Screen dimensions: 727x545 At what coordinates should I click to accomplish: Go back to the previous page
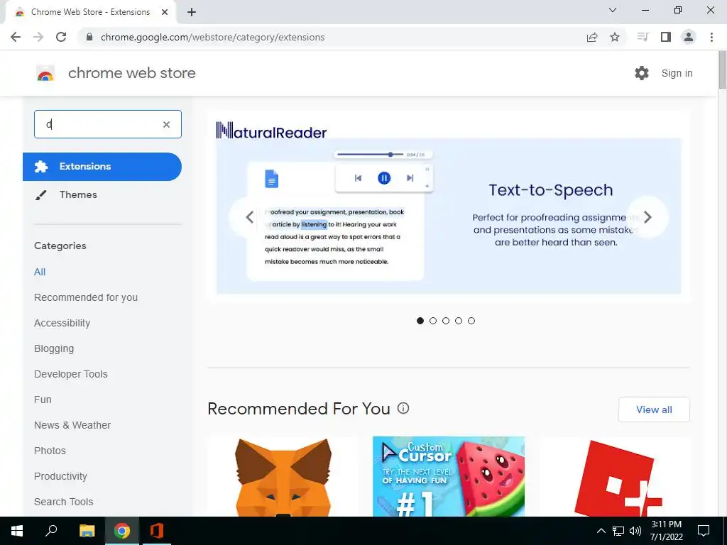[x=16, y=37]
